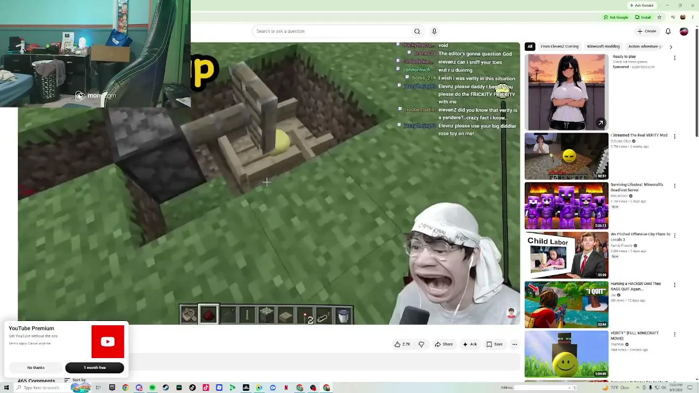Open VERITY Full Minecraft Movie thumbnail

point(566,354)
